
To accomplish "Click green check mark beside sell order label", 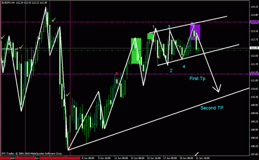I will [21, 47].
